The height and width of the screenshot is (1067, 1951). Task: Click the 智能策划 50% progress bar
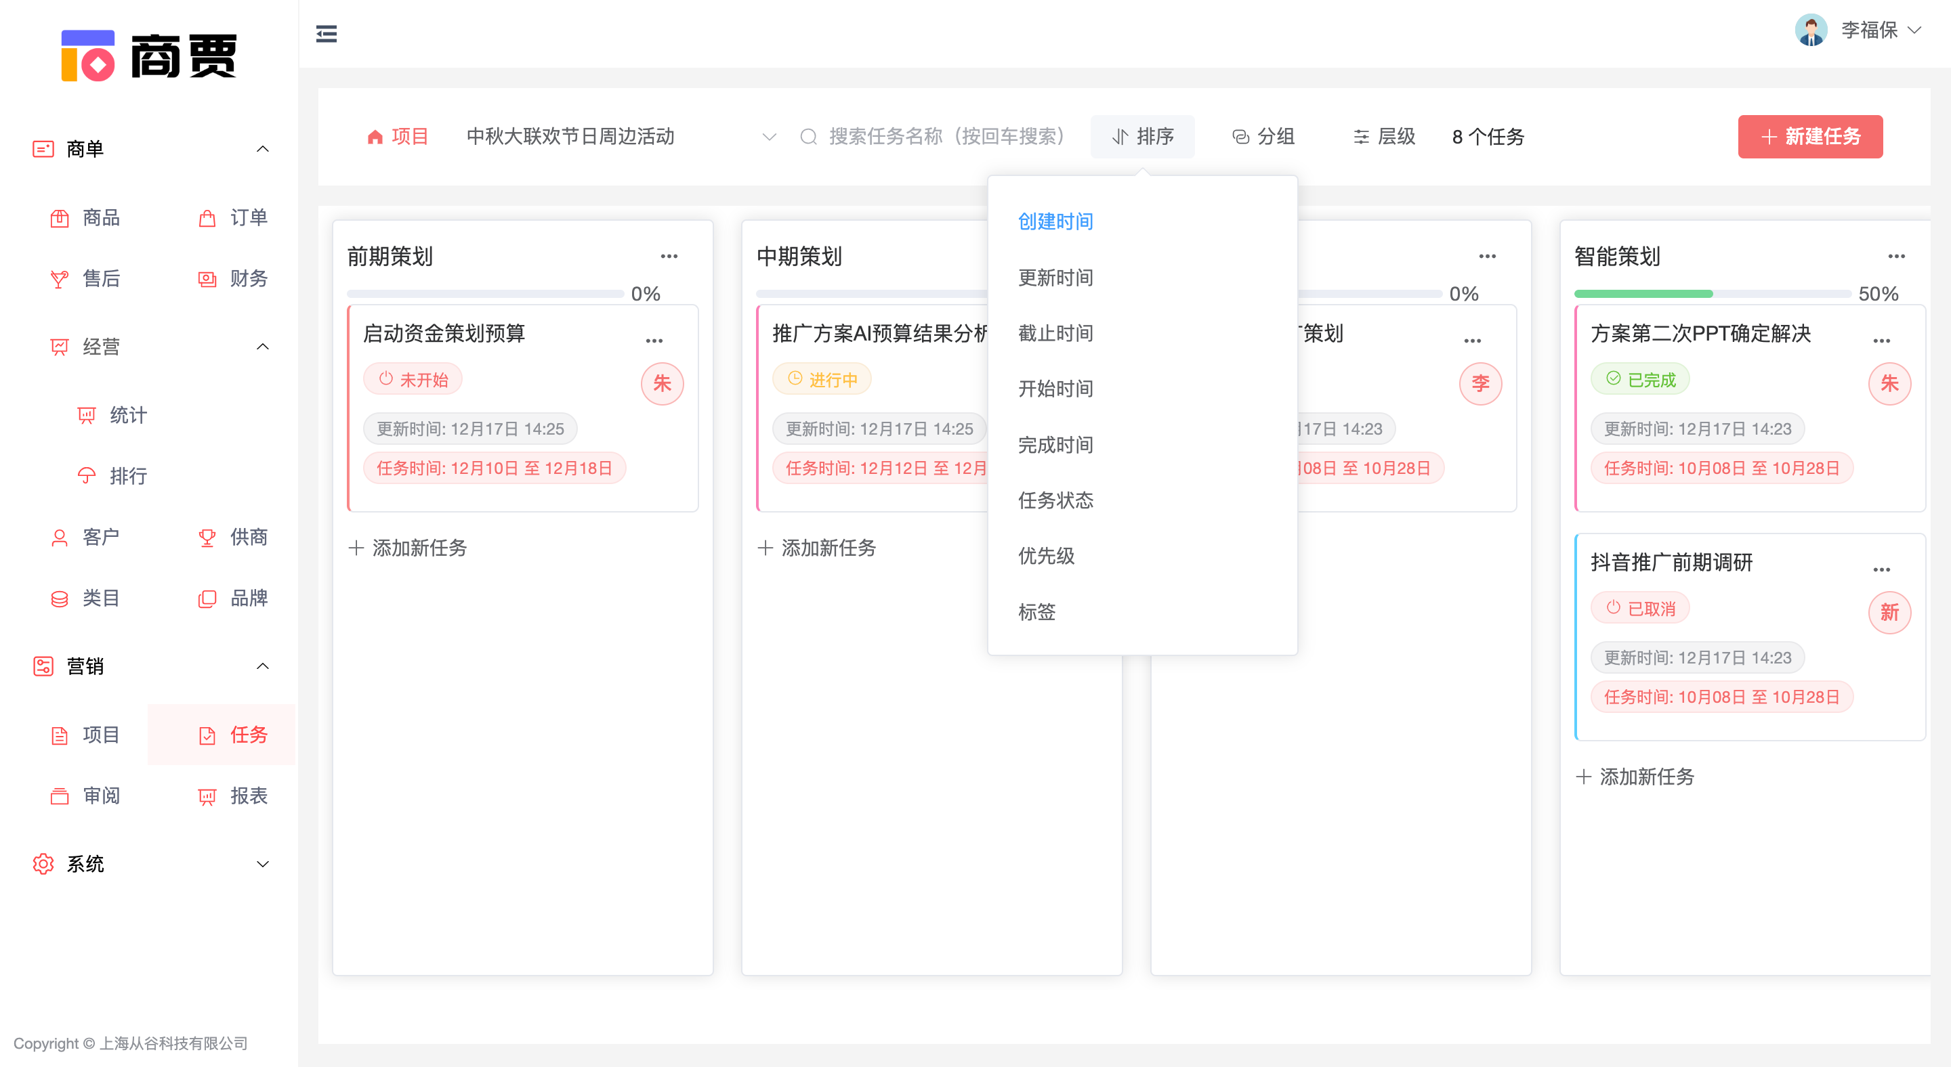[1712, 294]
